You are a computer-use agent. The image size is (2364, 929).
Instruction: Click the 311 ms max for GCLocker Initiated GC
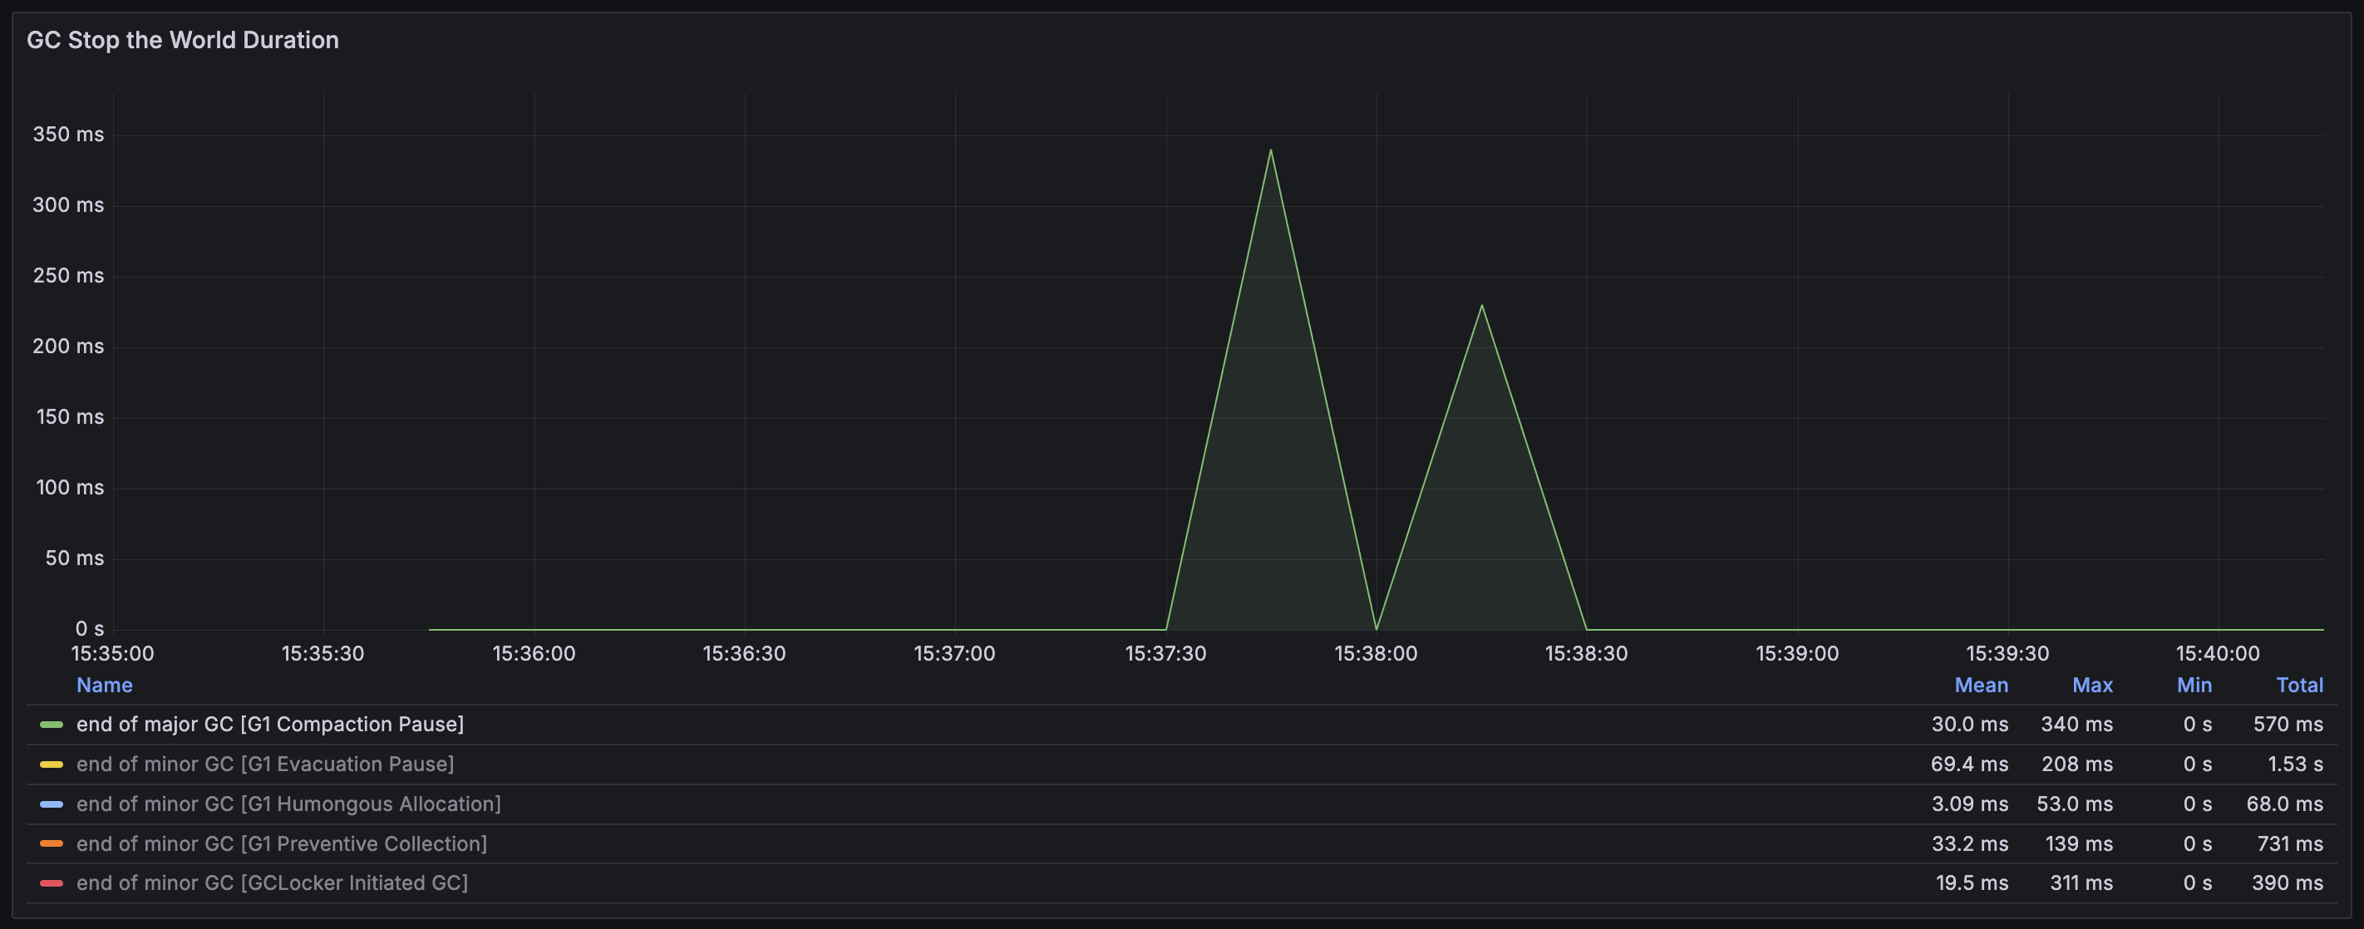click(2081, 883)
